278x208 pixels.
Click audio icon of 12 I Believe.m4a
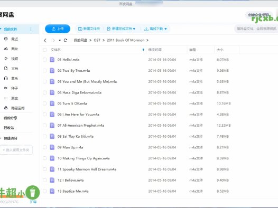point(52,180)
